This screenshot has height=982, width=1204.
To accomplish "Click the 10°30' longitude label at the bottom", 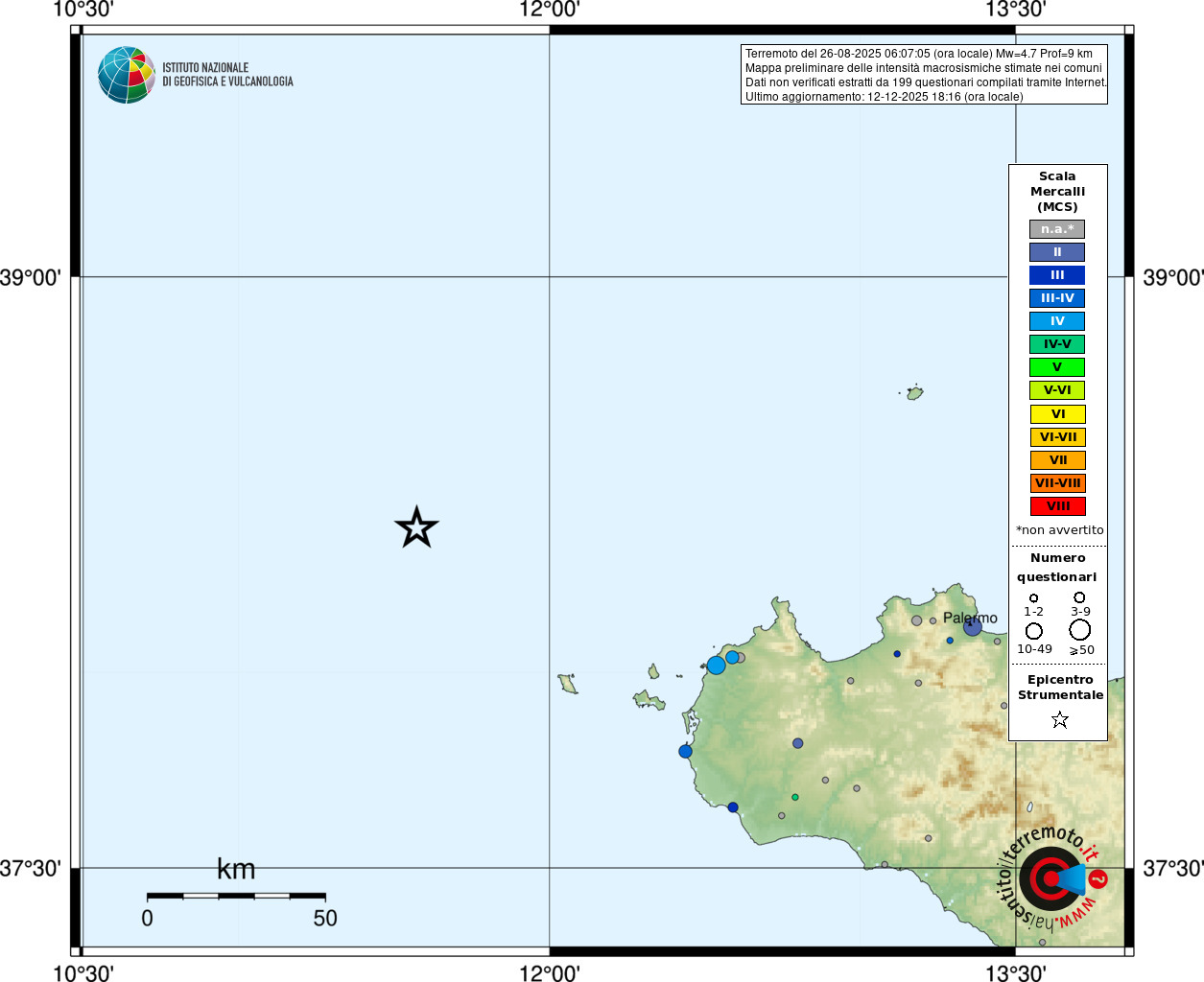I will (83, 973).
